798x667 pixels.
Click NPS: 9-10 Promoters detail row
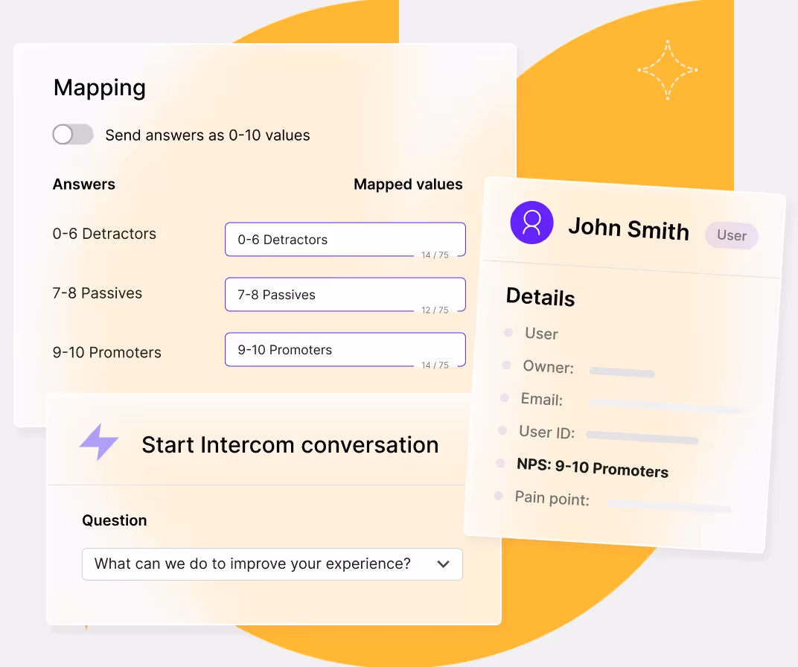pyautogui.click(x=583, y=467)
